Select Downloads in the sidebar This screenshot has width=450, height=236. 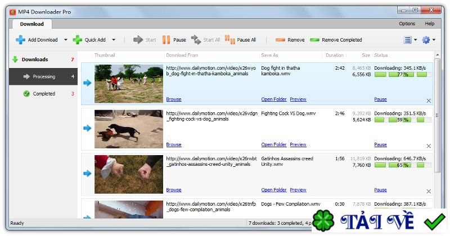coord(43,60)
